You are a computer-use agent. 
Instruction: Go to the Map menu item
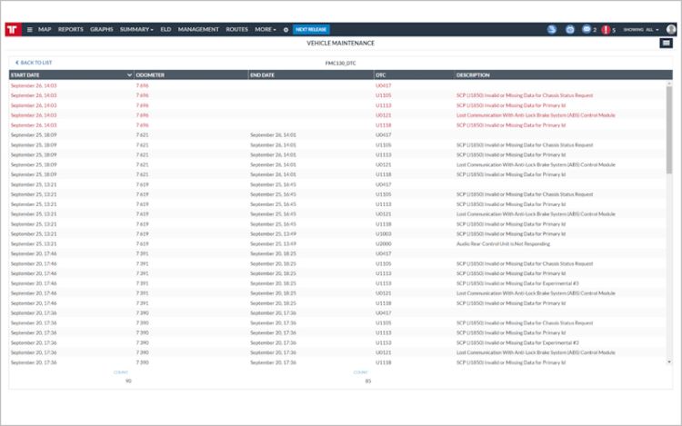pyautogui.click(x=45, y=29)
